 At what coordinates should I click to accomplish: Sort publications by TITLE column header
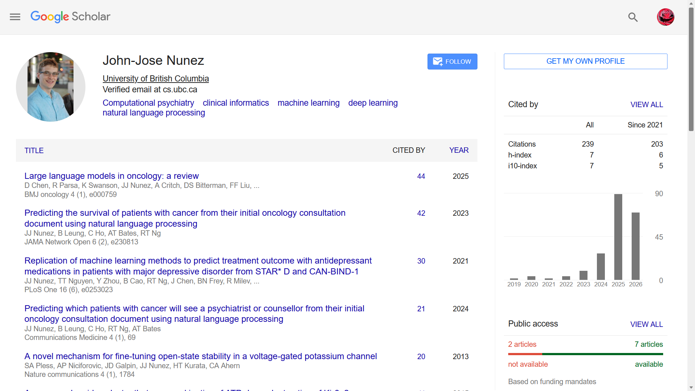pos(34,151)
